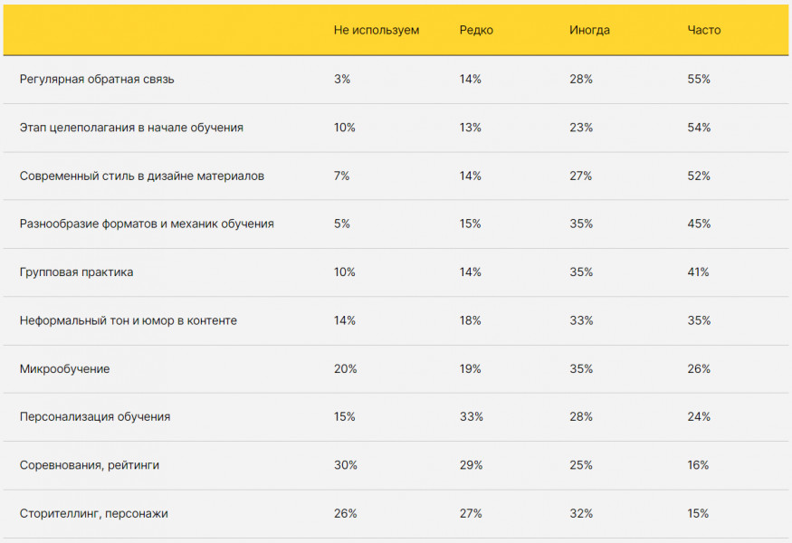This screenshot has width=792, height=543.
Task: Select the 30% value for Соревнования row
Action: click(x=345, y=465)
